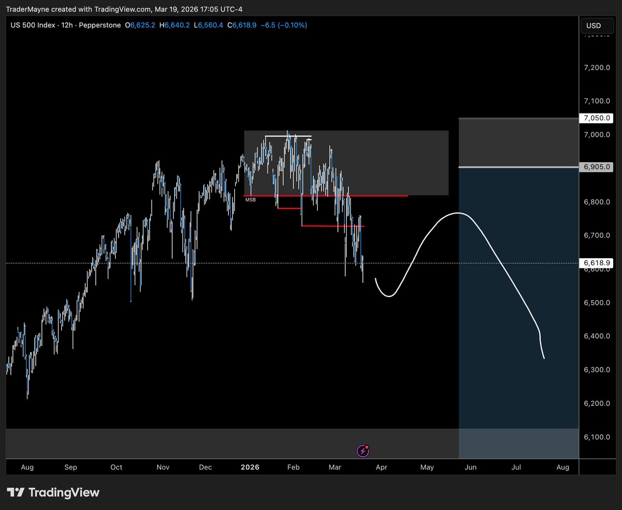Click the 7,100.0 price axis tick
622x510 pixels.
point(598,101)
